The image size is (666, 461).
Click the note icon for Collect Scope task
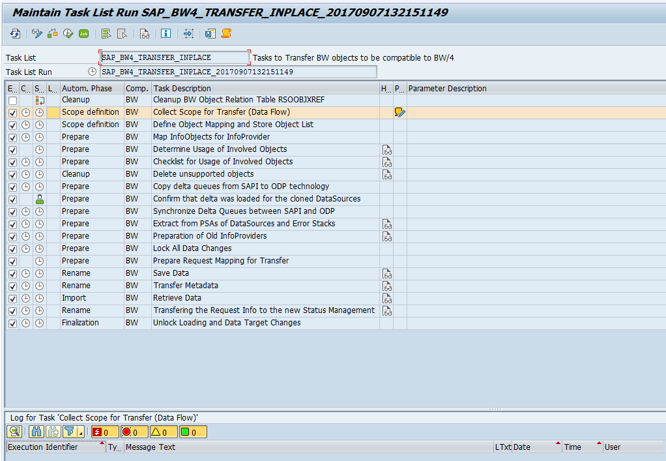point(399,112)
